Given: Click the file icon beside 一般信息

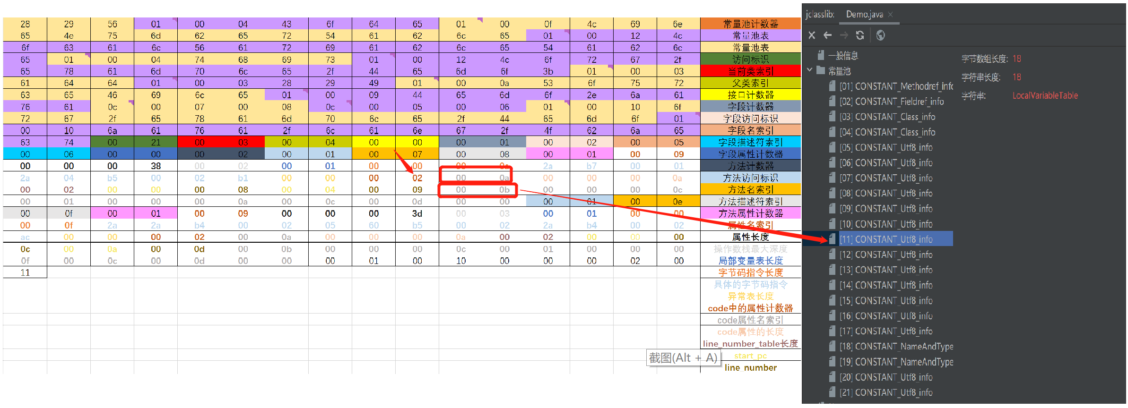Looking at the screenshot, I should tap(821, 55).
